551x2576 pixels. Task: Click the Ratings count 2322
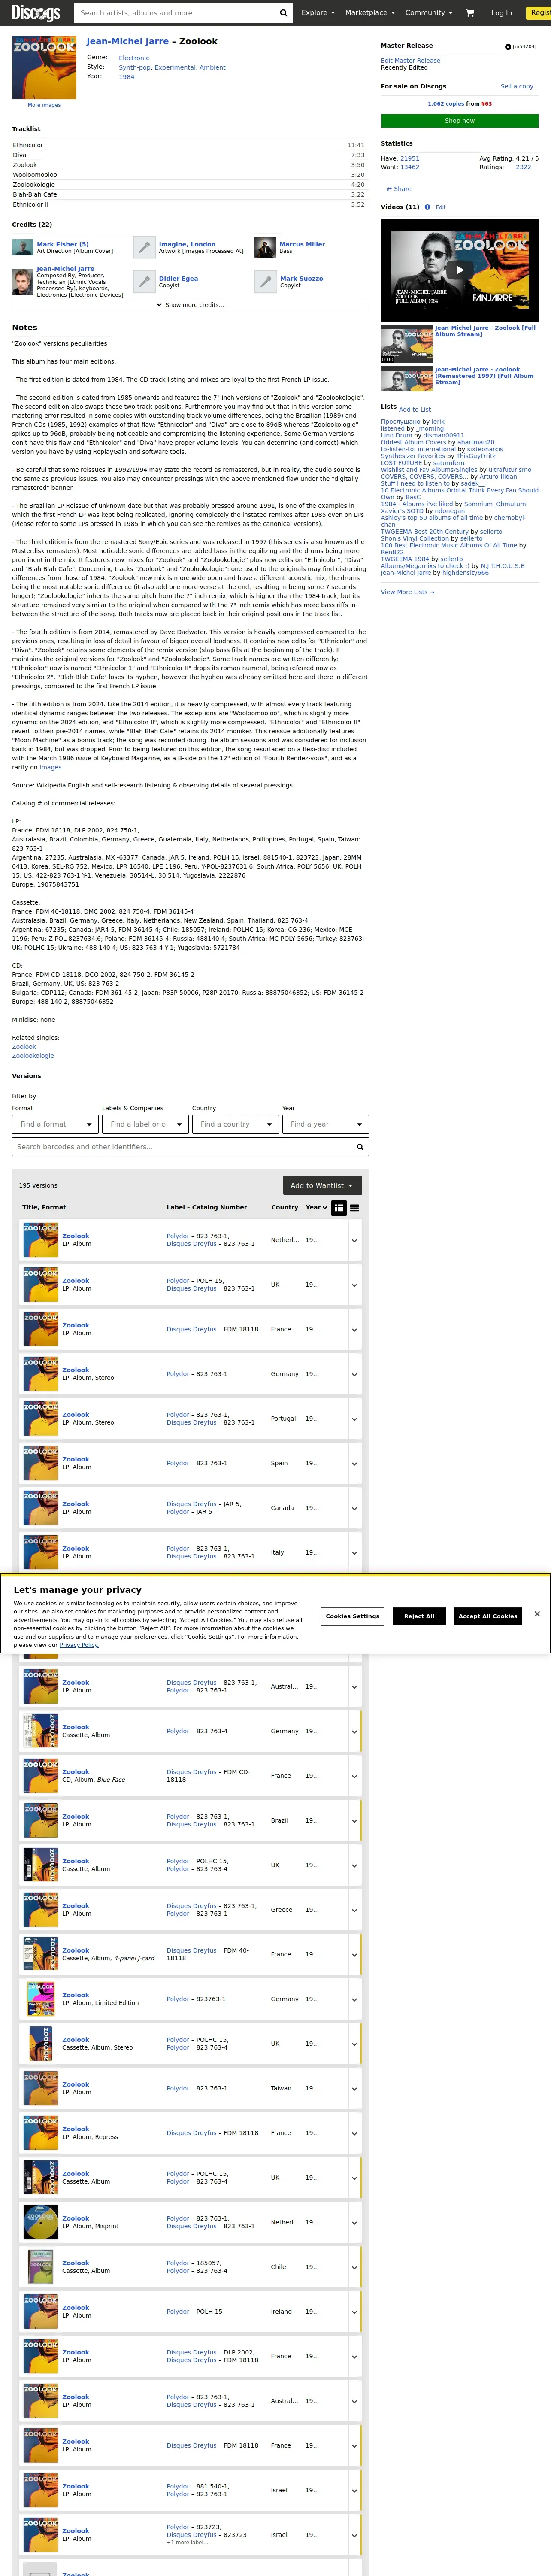(523, 167)
